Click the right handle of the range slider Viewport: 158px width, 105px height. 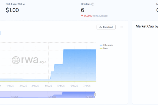95,95
